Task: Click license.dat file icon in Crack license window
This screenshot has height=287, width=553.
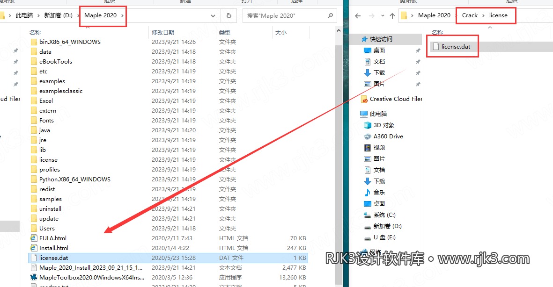Action: pos(436,46)
